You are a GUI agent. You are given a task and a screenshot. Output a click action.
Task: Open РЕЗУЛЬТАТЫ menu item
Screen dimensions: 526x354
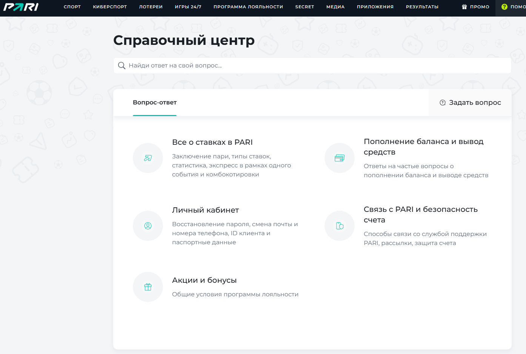point(422,7)
